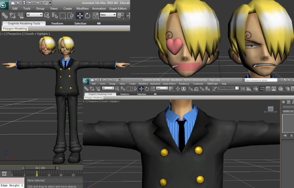Toggle Key Mode icon beside the timeline
This screenshot has width=294, height=188.
pyautogui.click(x=4, y=174)
